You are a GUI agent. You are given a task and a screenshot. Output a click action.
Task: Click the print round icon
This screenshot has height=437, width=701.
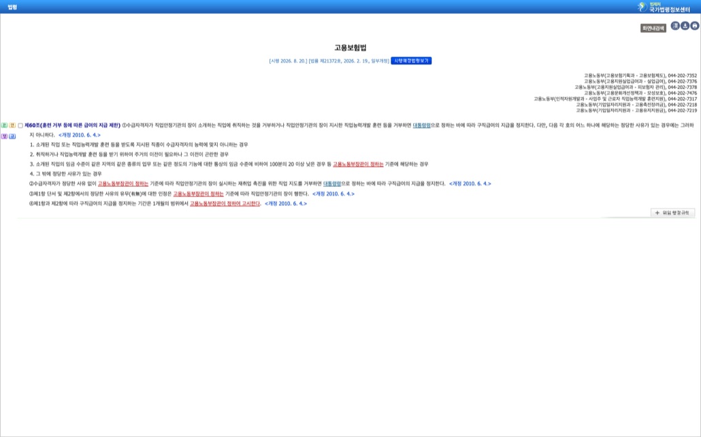694,26
